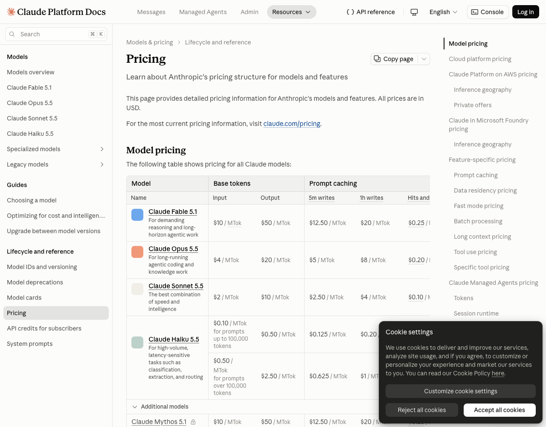Jump to Claude Platform on AWS pricing
The width and height of the screenshot is (546, 427).
tap(493, 74)
